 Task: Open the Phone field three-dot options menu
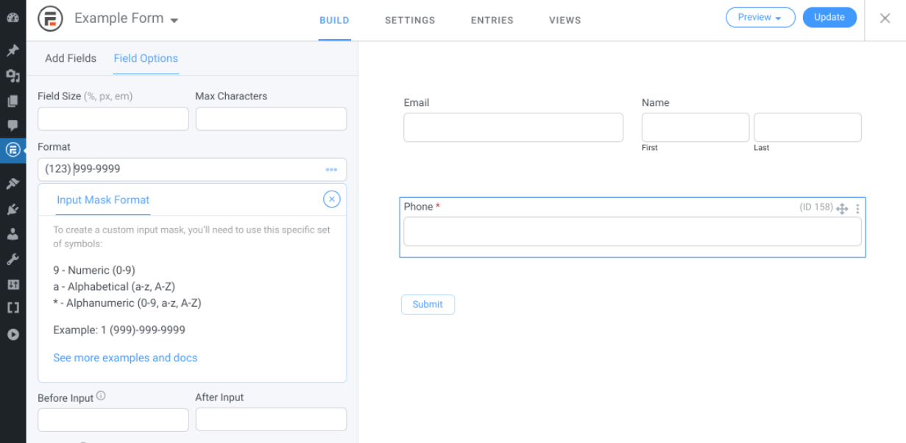[x=857, y=209]
